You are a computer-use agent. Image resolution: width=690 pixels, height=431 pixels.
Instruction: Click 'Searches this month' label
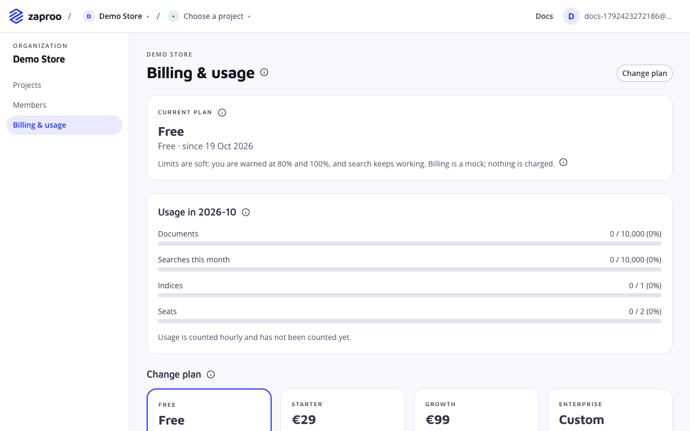194,260
